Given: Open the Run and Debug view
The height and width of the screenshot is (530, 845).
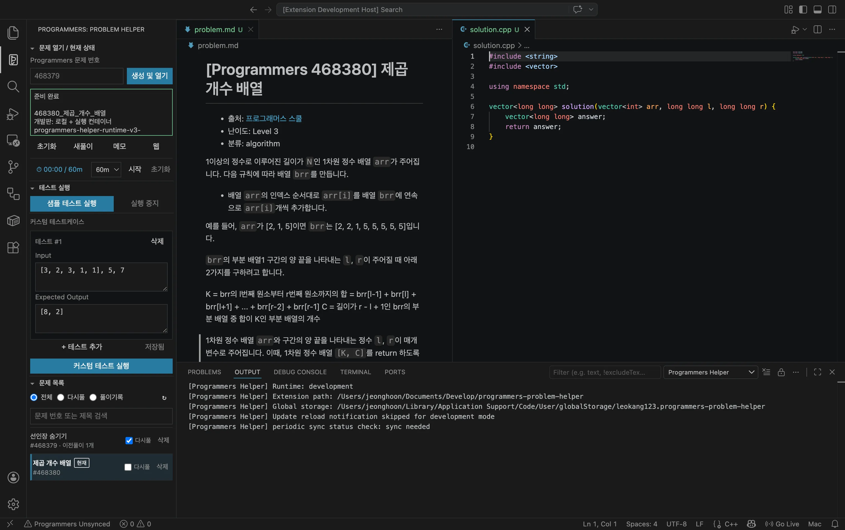Looking at the screenshot, I should [13, 114].
